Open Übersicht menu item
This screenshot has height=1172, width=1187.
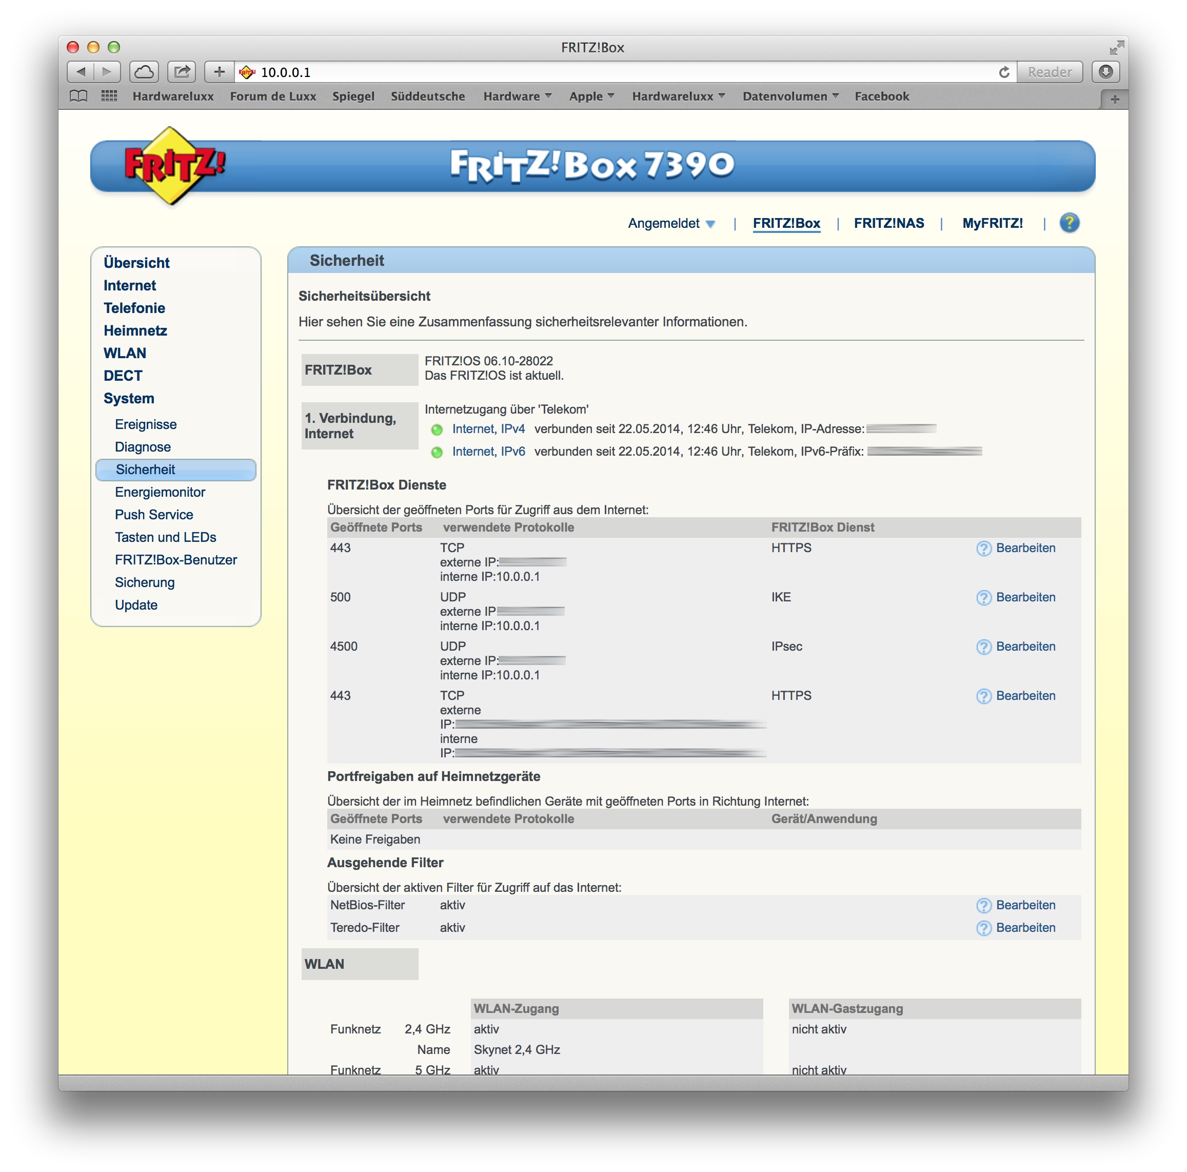pyautogui.click(x=136, y=263)
